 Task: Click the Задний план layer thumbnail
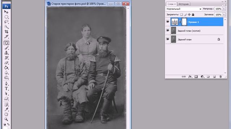coord(174,39)
